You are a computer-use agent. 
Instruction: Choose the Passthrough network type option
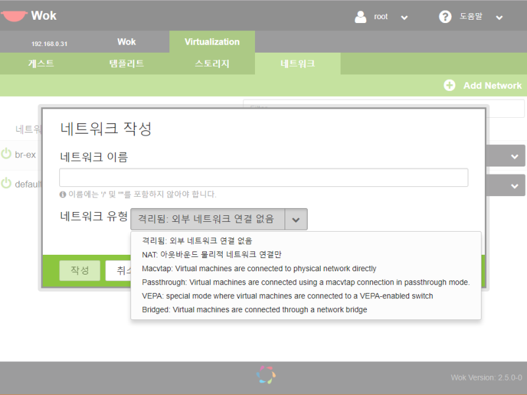[306, 282]
